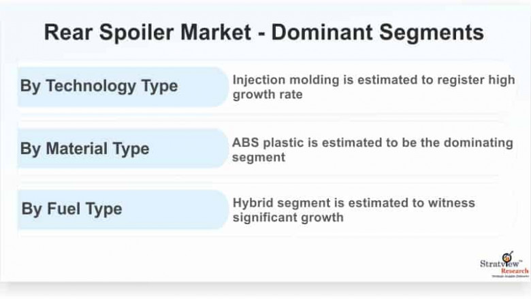Select the By Material Type label
The image size is (531, 299).
[84, 149]
